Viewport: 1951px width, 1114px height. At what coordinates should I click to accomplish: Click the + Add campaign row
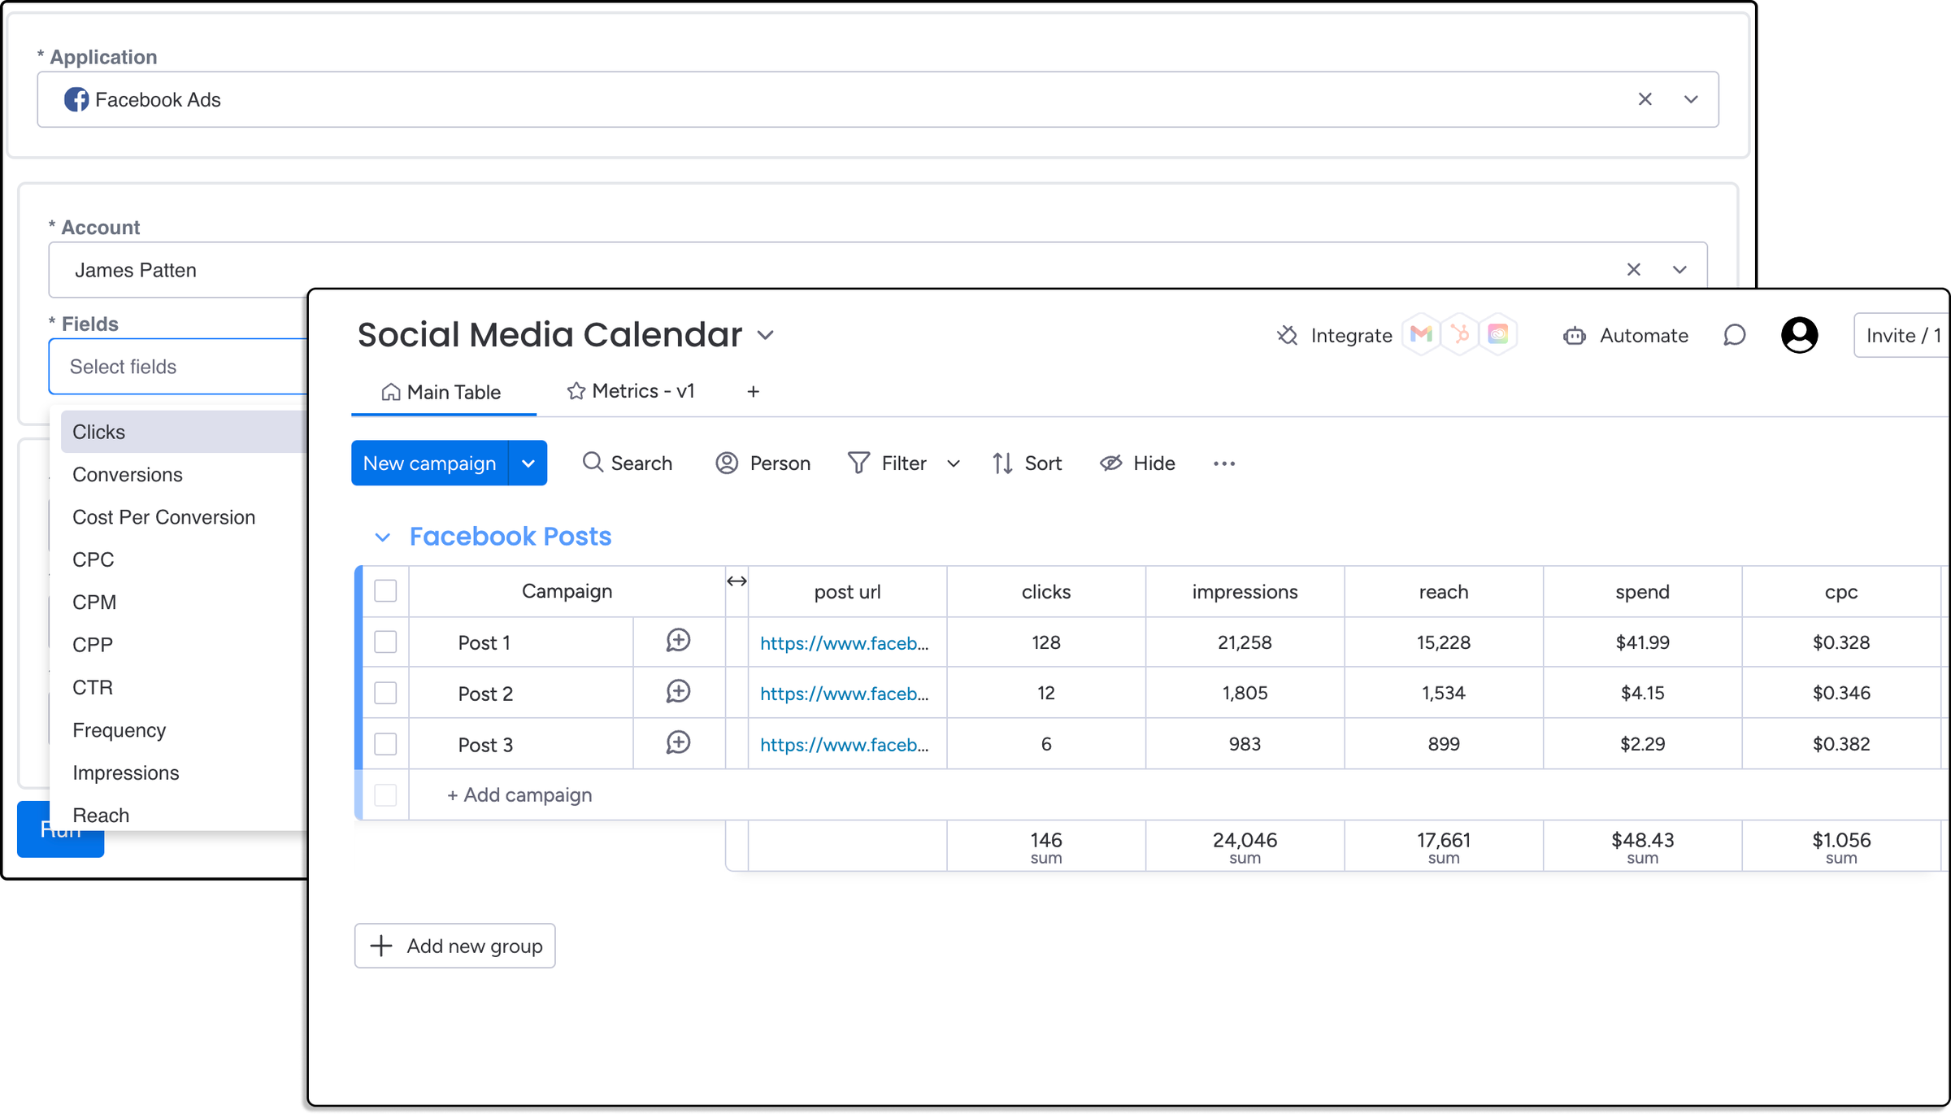point(519,794)
